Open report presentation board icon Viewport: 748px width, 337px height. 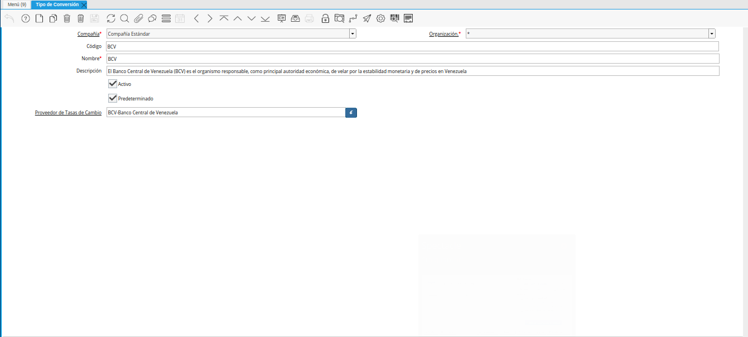coord(282,18)
